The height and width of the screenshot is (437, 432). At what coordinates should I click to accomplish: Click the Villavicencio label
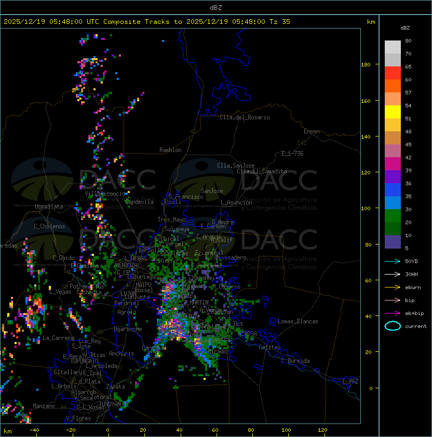(x=105, y=194)
